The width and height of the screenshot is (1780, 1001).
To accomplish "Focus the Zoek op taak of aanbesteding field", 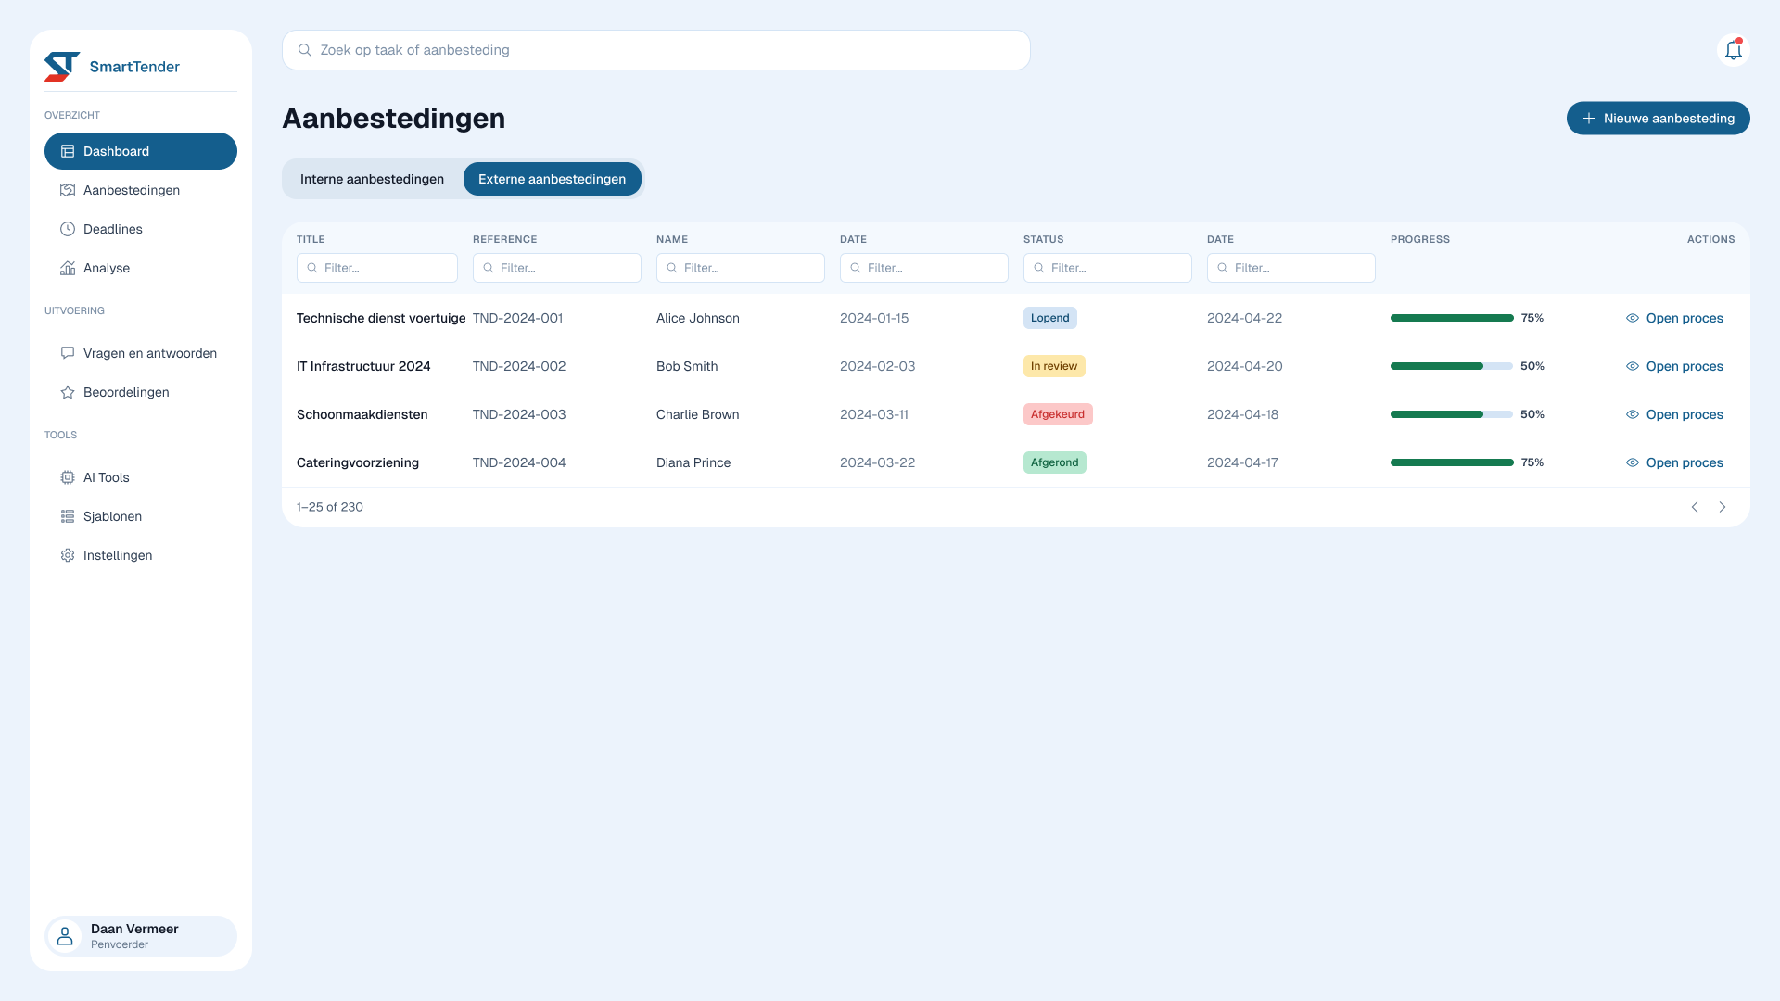I will [x=656, y=50].
